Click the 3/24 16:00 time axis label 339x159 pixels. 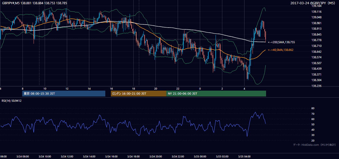(111, 157)
